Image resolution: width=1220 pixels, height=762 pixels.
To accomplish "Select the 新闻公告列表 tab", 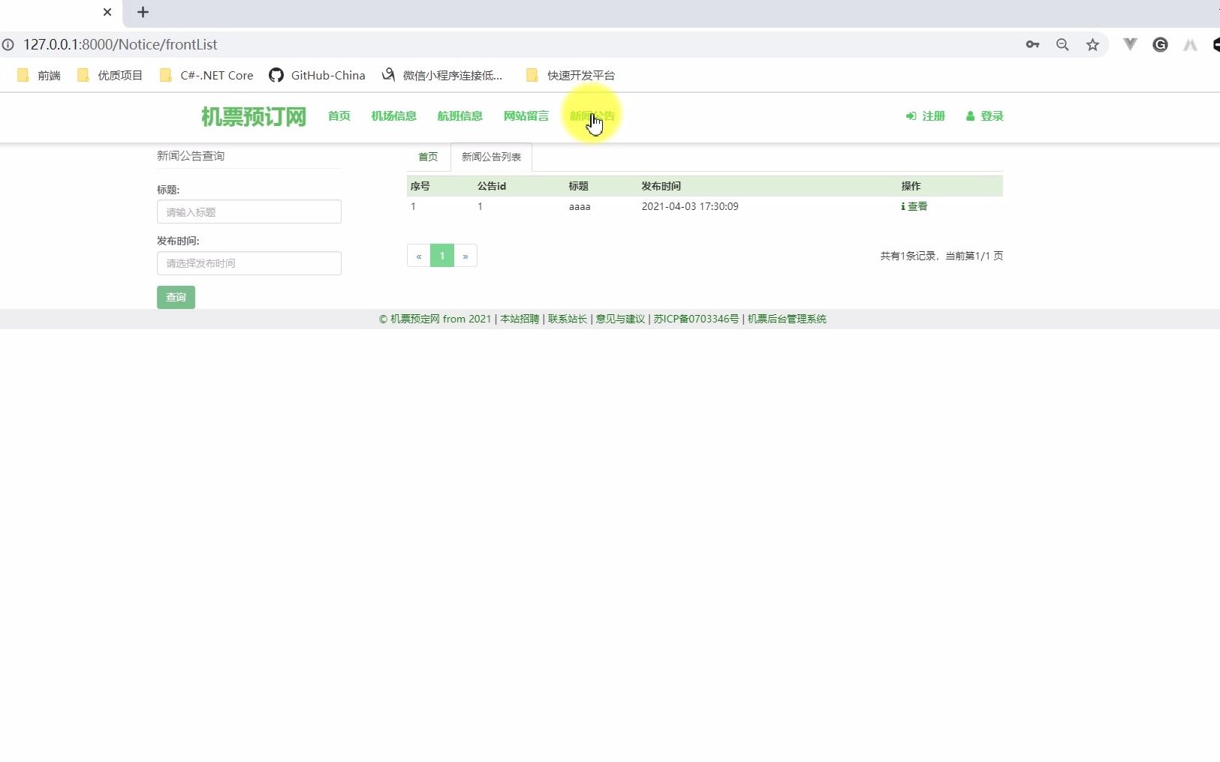I will click(x=491, y=157).
